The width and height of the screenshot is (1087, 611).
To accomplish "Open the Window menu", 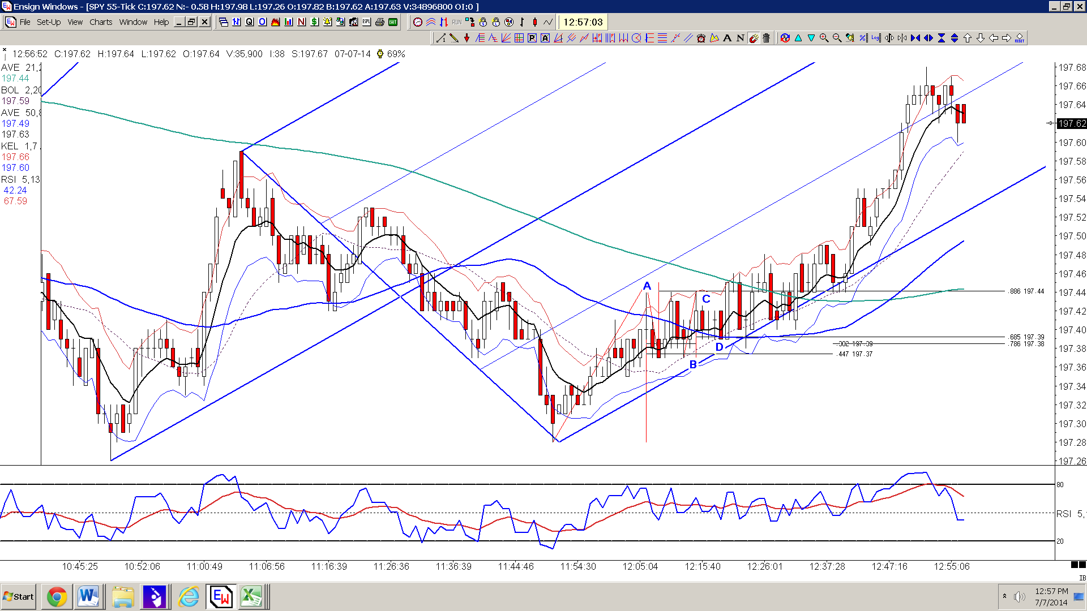I will 133,22.
